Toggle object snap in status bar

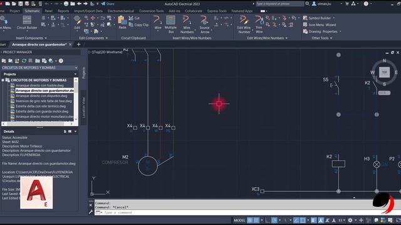303,220
